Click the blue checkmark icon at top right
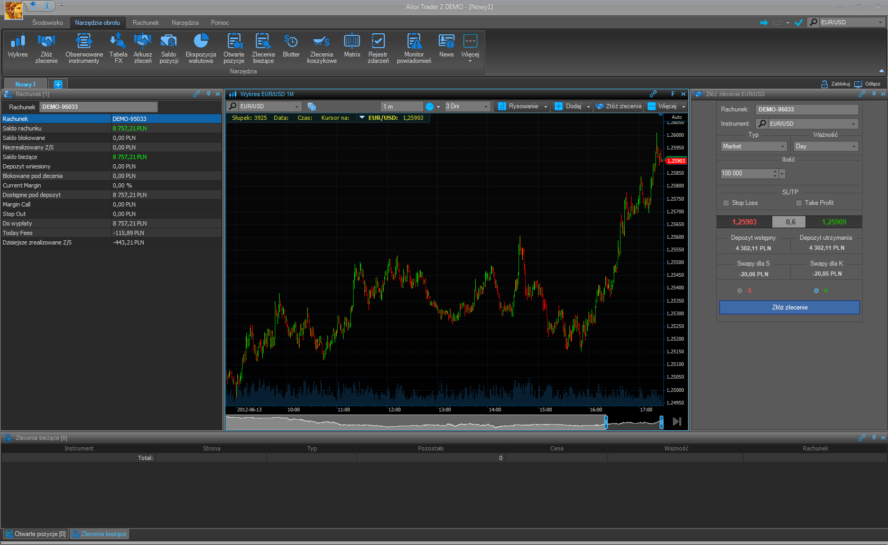888x545 pixels. point(799,23)
